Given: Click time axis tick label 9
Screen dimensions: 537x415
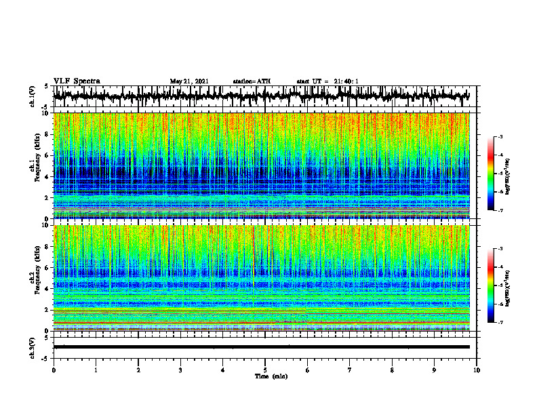Looking at the screenshot, I should 434,370.
